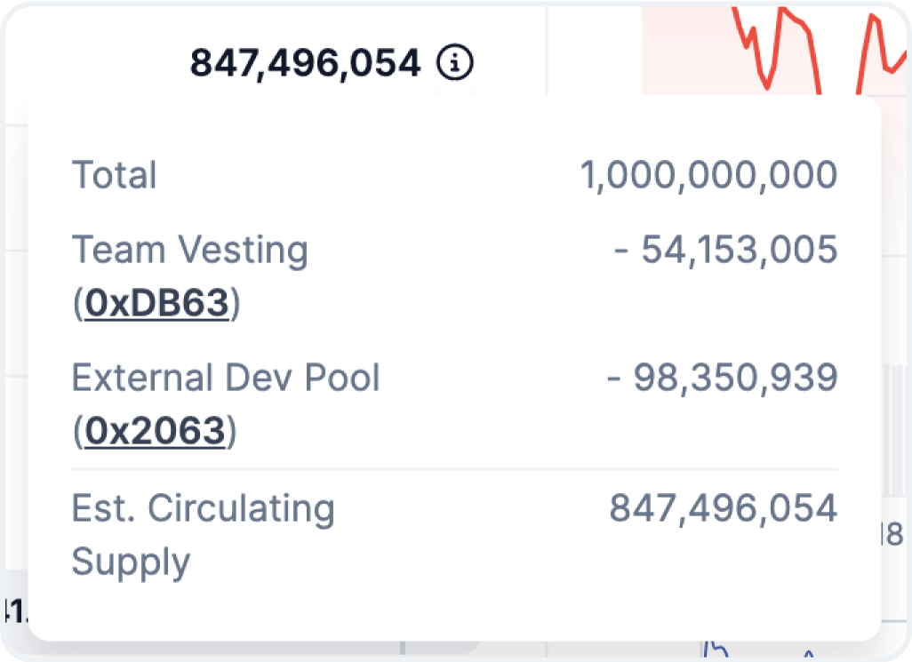The image size is (912, 662).
Task: Click the gray volume bars at right edge
Action: 895,427
